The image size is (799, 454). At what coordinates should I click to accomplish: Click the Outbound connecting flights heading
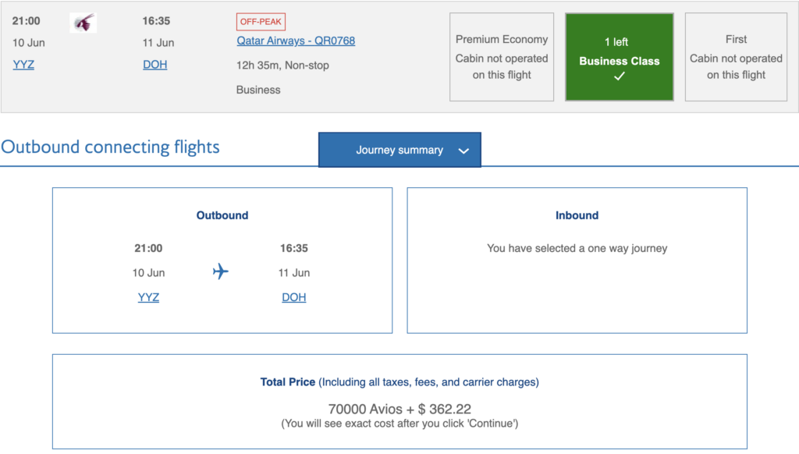[110, 147]
